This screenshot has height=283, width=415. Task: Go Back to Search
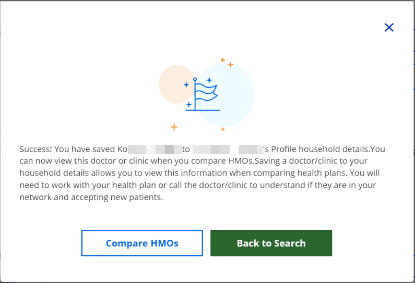[271, 243]
